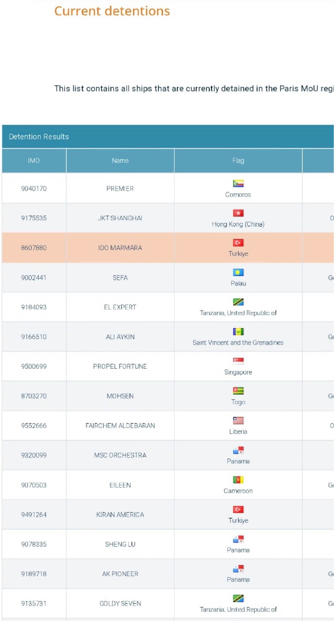Click the Saint Vincent and the Grenadines flag
Screen dimensions: 334x621
[238, 331]
